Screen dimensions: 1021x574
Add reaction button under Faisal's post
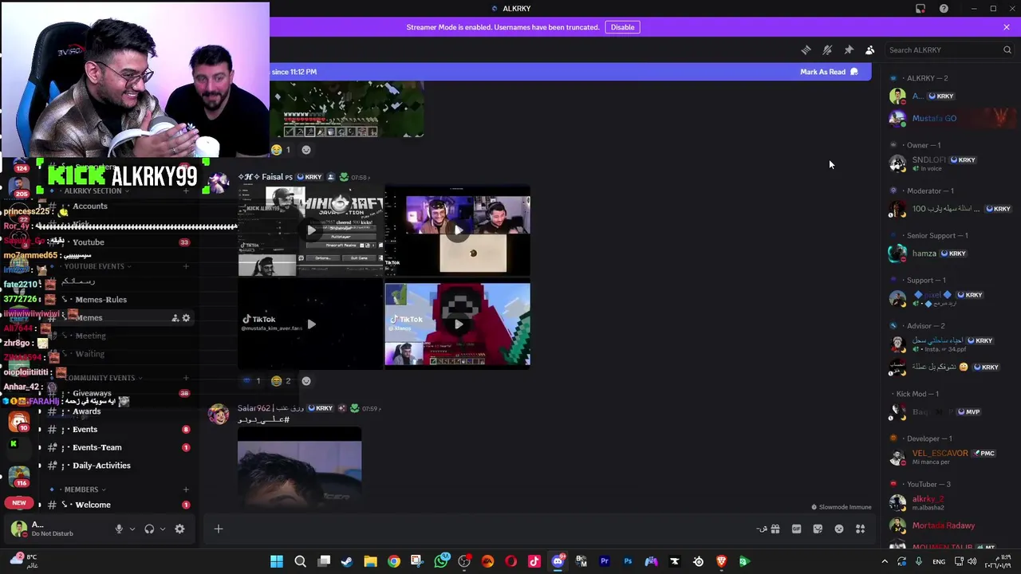[306, 381]
